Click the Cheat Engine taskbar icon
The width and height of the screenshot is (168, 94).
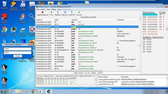[49, 92]
